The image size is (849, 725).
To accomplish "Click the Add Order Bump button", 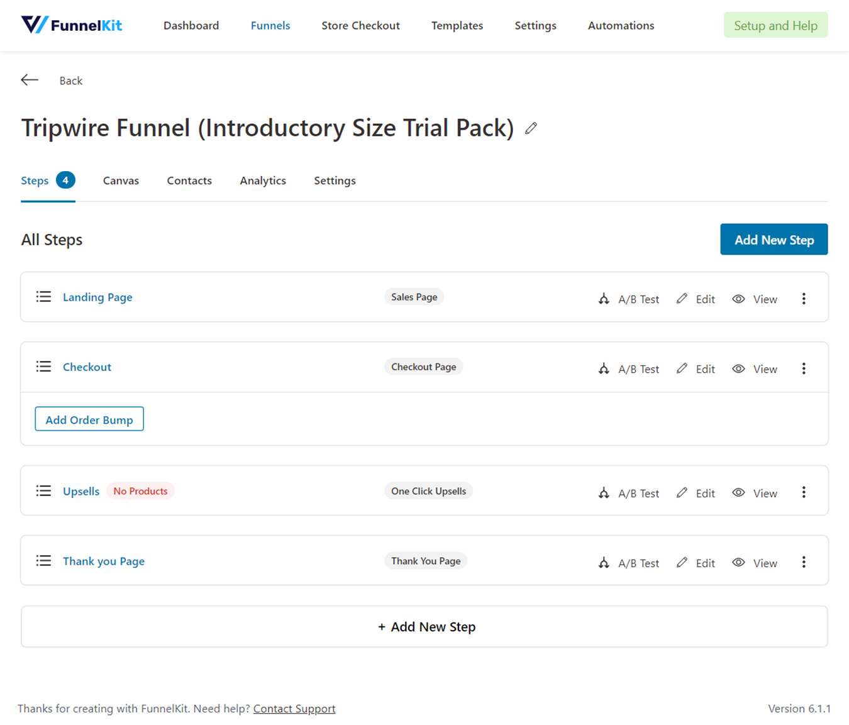I will point(89,419).
